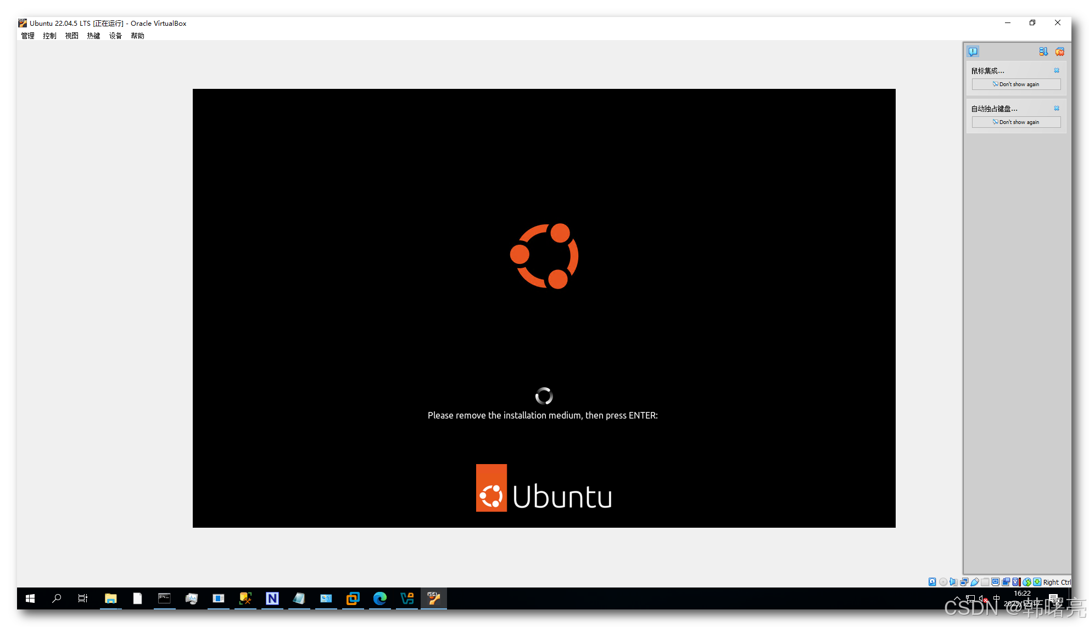Click the USB devices status icon
The image size is (1089, 627).
[975, 581]
